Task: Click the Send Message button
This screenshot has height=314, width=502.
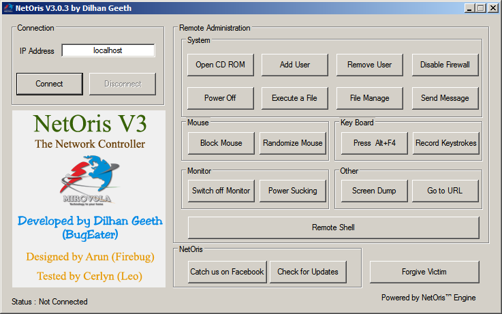Action: tap(445, 98)
